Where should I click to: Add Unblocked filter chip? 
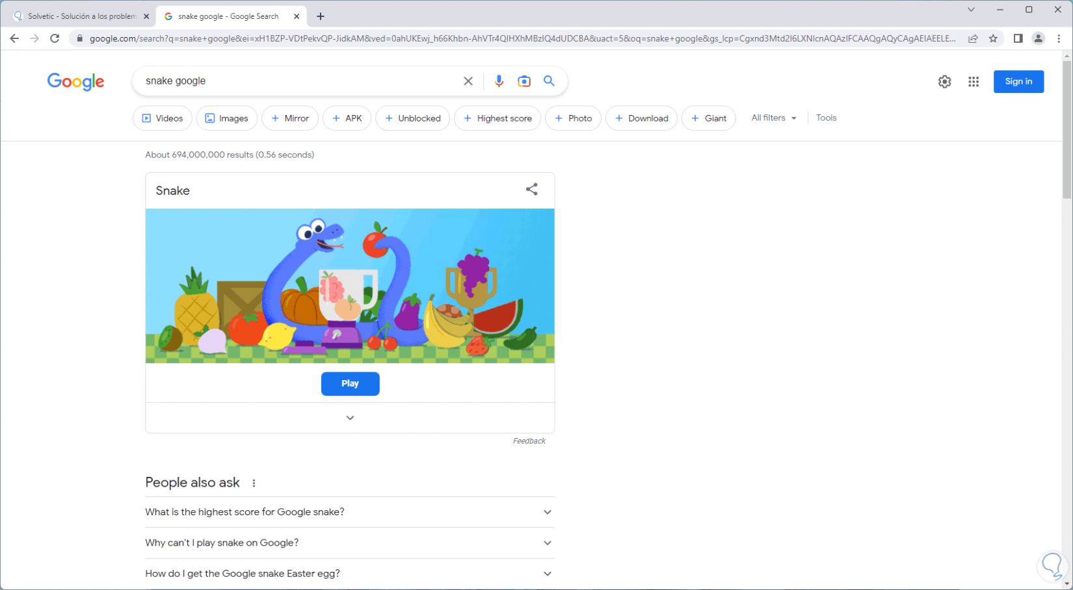click(x=413, y=118)
